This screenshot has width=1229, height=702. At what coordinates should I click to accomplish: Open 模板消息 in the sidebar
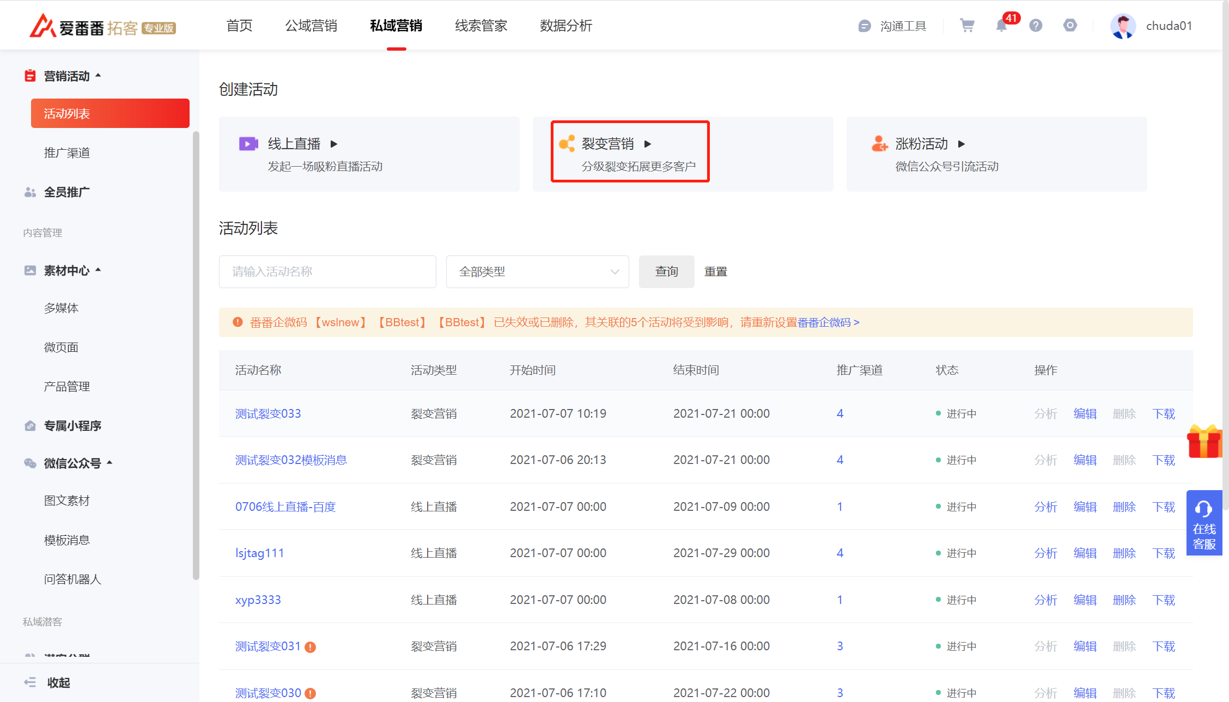coord(67,540)
